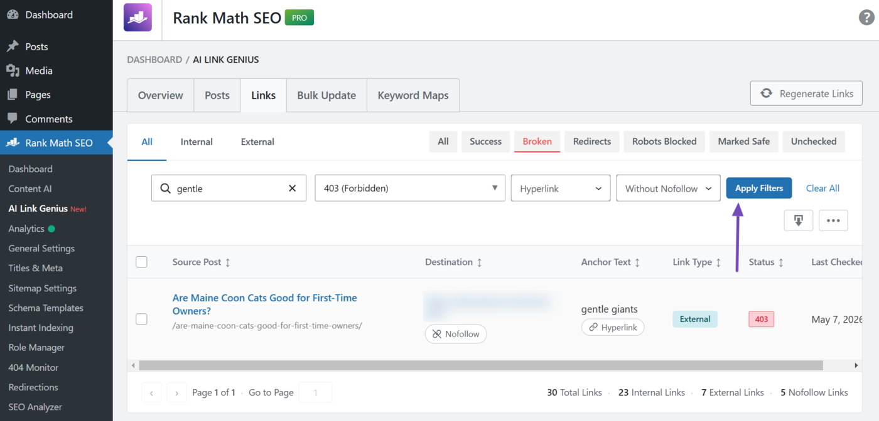879x421 pixels.
Task: Click the horizontal table scrollbar
Action: click(x=480, y=365)
